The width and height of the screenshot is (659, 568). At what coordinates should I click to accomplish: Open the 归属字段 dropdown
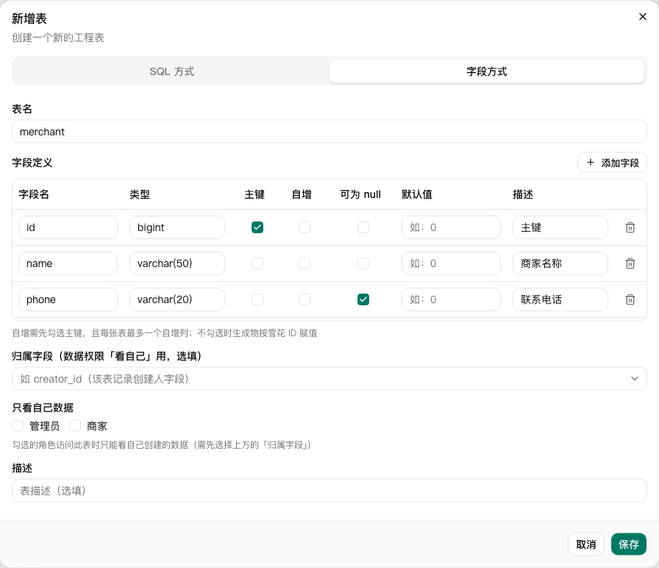[329, 379]
